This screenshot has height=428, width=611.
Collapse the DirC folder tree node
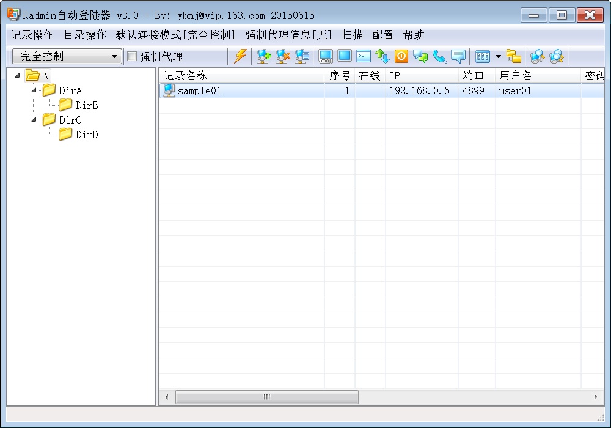(x=34, y=120)
